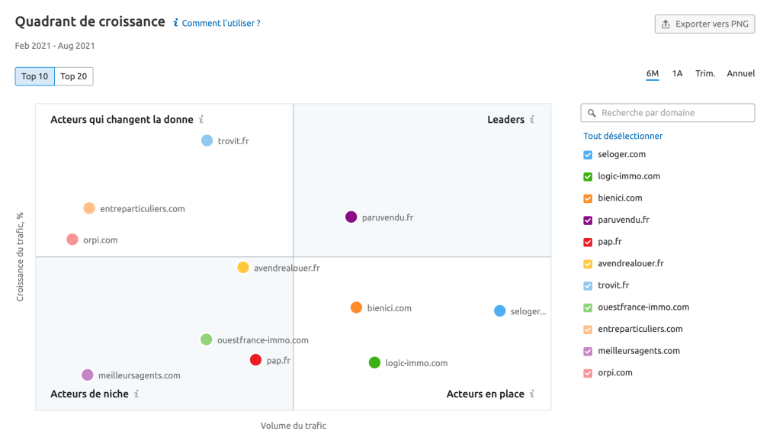Screen dimensions: 770x444
Task: Toggle the avendrealouer.fr checkbox
Action: tap(588, 264)
